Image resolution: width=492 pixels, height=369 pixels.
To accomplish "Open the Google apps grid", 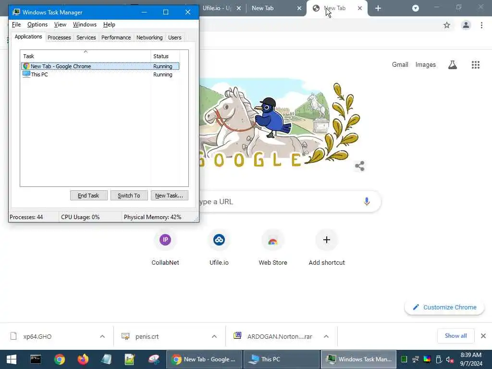I will coord(476,65).
